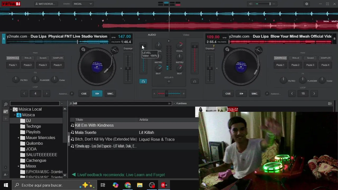The width and height of the screenshot is (338, 190).
Task: Switch to the AUDIO mixer tab
Action: (x=152, y=35)
